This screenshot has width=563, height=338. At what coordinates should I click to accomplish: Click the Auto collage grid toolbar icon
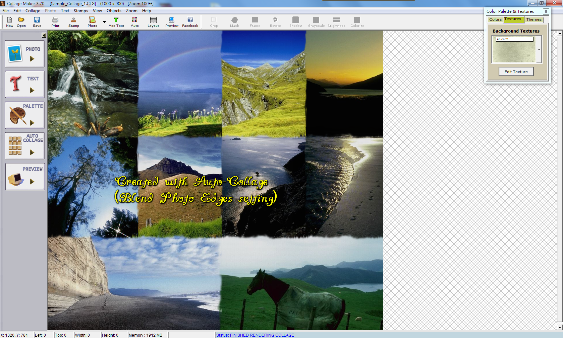[134, 22]
